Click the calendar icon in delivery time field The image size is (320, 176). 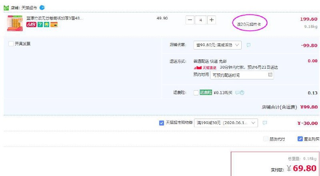270,75
